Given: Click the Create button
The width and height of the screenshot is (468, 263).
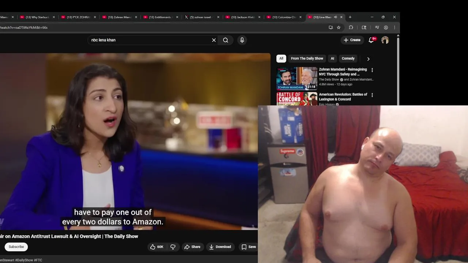Looking at the screenshot, I should click(352, 40).
